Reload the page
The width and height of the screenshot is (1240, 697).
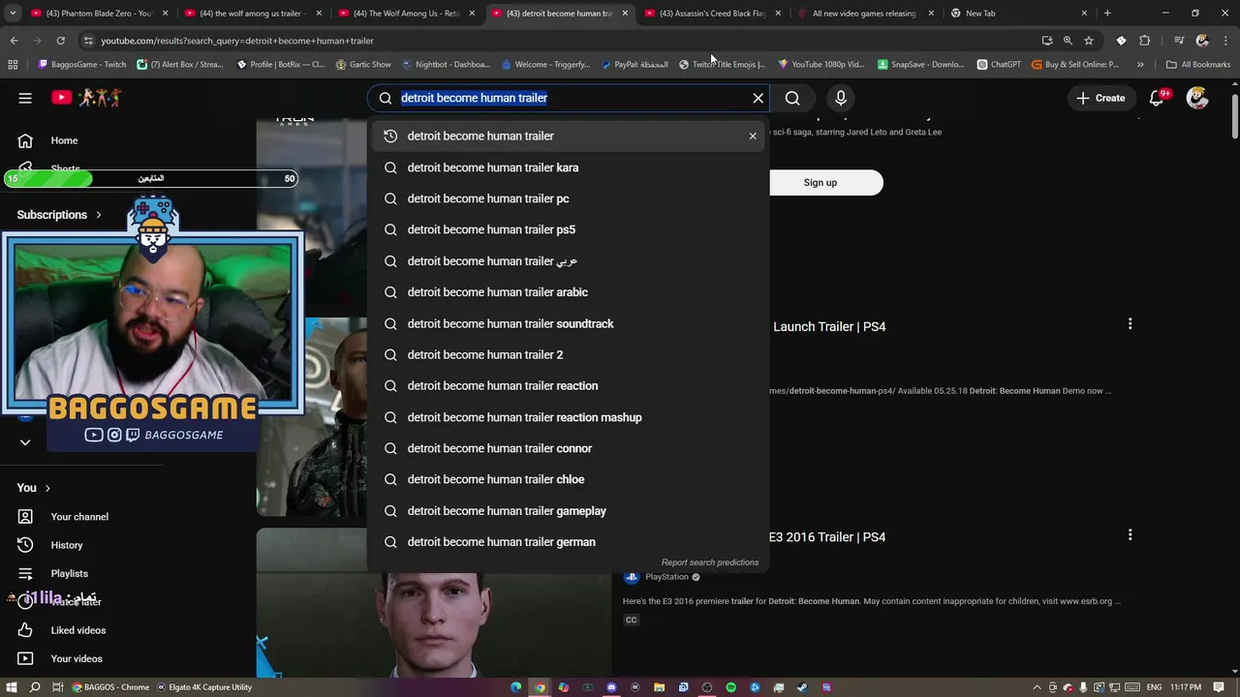[60, 41]
